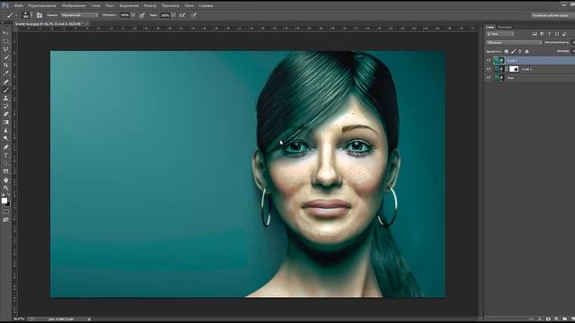Switch to the Контуры panel tab
The height and width of the screenshot is (323, 575).
[505, 27]
